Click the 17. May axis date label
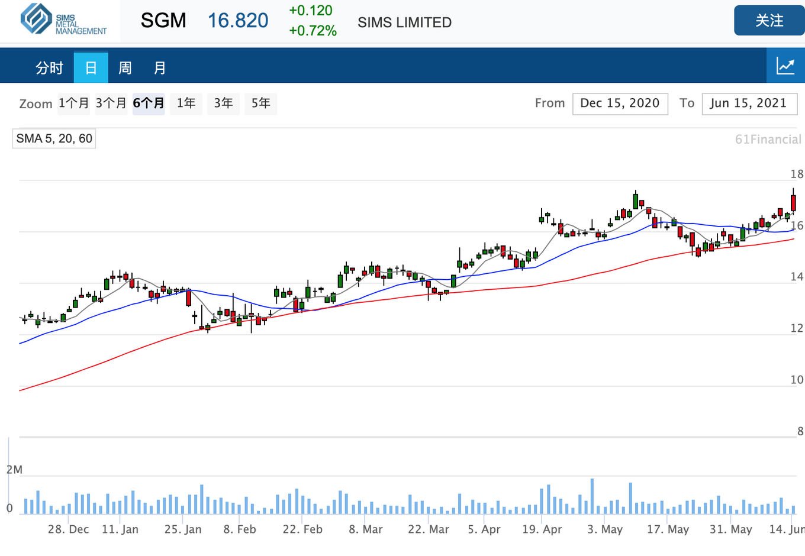 click(x=668, y=529)
